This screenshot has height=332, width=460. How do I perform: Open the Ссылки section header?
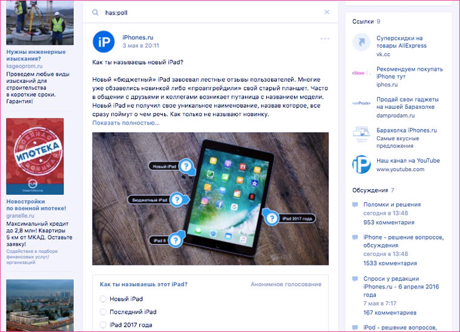366,21
